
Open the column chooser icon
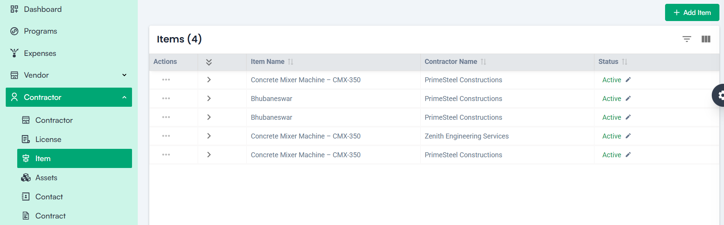[706, 39]
